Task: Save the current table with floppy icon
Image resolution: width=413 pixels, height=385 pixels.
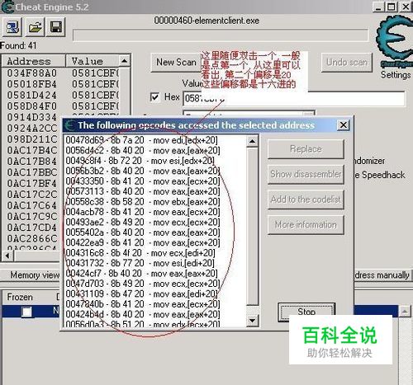Action: tap(56, 27)
